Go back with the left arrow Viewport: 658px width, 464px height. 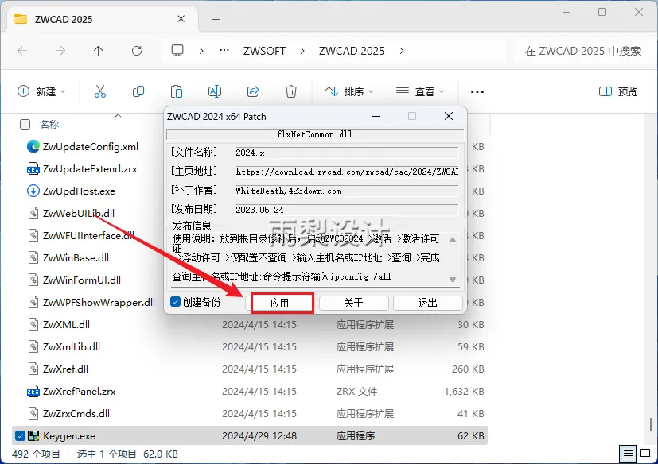[22, 51]
